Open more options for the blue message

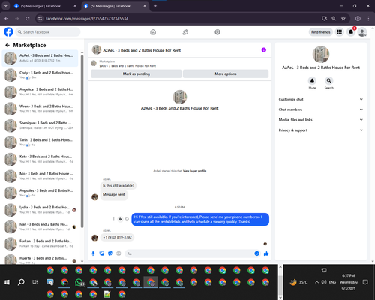pyautogui.click(x=113, y=219)
